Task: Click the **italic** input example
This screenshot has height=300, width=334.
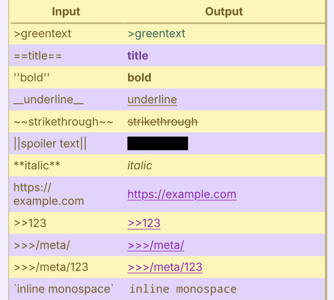Action: point(37,165)
